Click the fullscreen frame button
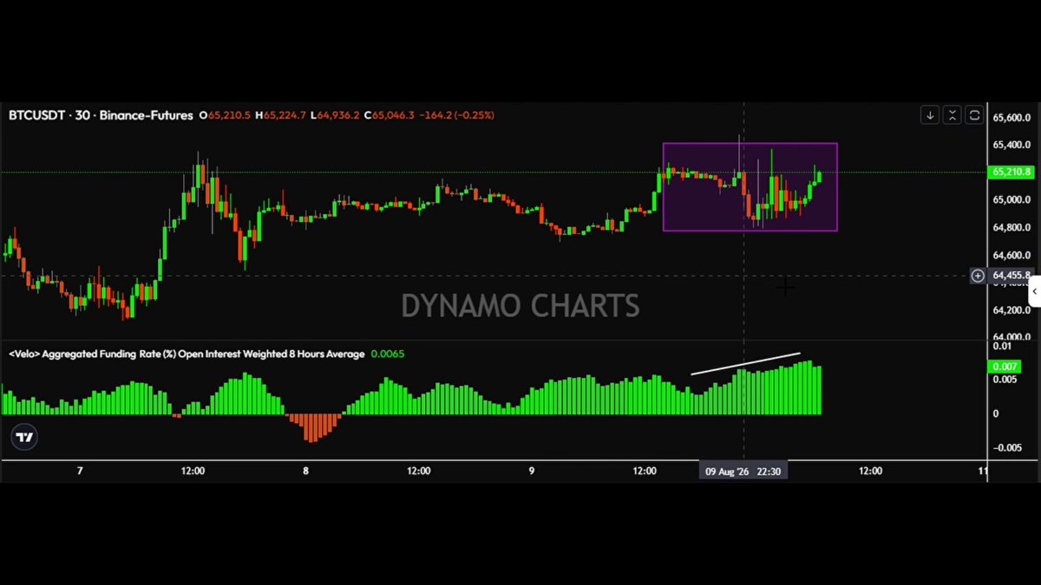The height and width of the screenshot is (585, 1041). (x=974, y=115)
